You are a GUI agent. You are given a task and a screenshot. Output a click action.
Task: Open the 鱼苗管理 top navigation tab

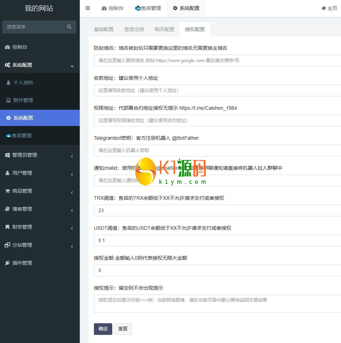[148, 8]
